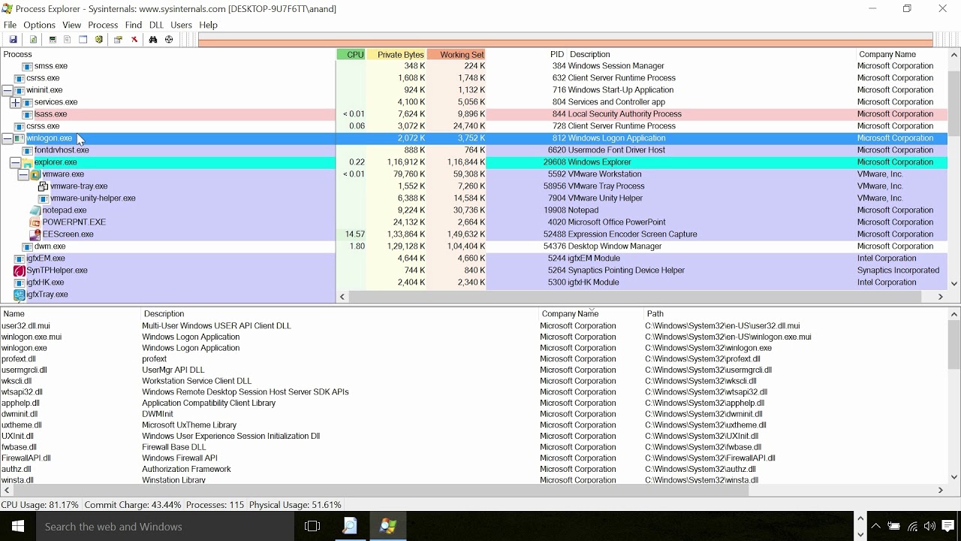Sort by the Working Set column header
This screenshot has height=541, width=961.
[456, 54]
